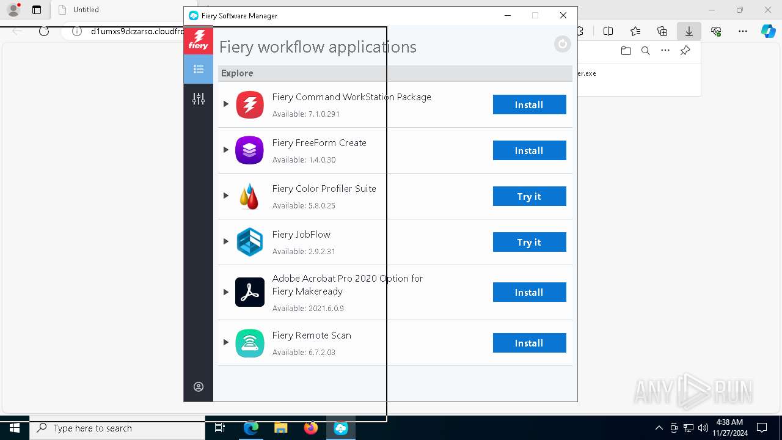Open the Copilot icon in Edge
Image resolution: width=782 pixels, height=440 pixels.
coord(769,31)
